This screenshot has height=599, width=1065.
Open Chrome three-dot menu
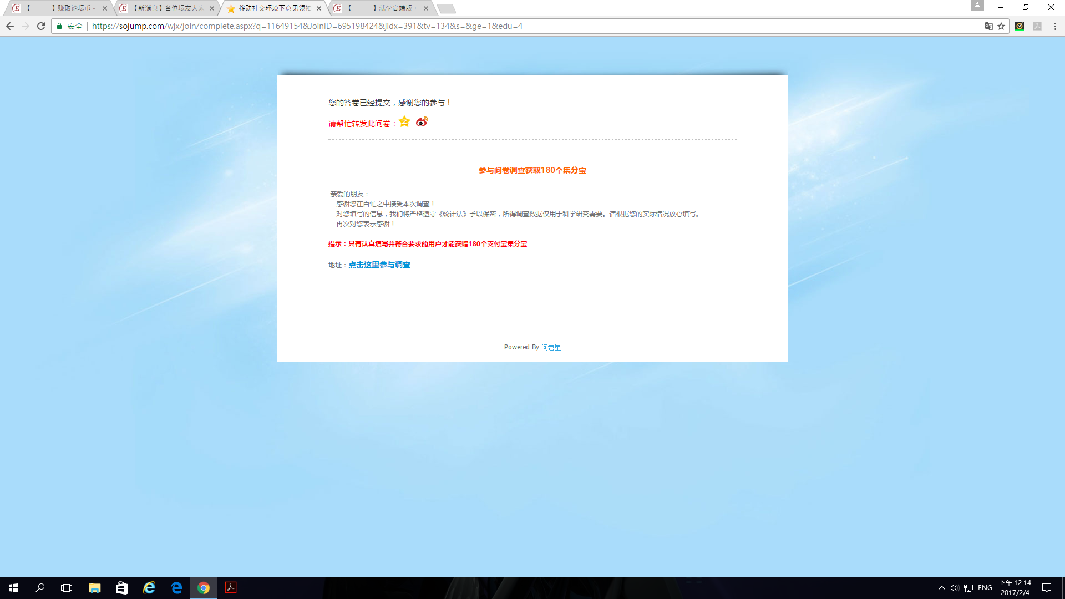(x=1055, y=26)
